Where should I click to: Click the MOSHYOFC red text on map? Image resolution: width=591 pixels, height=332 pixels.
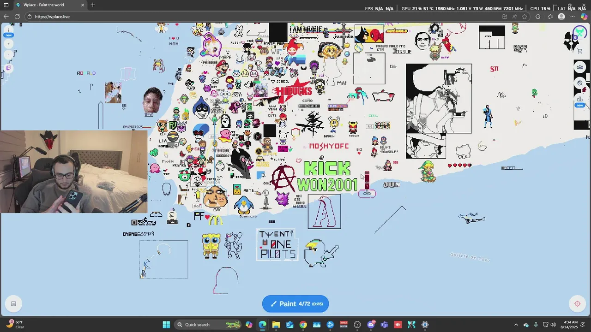click(329, 146)
